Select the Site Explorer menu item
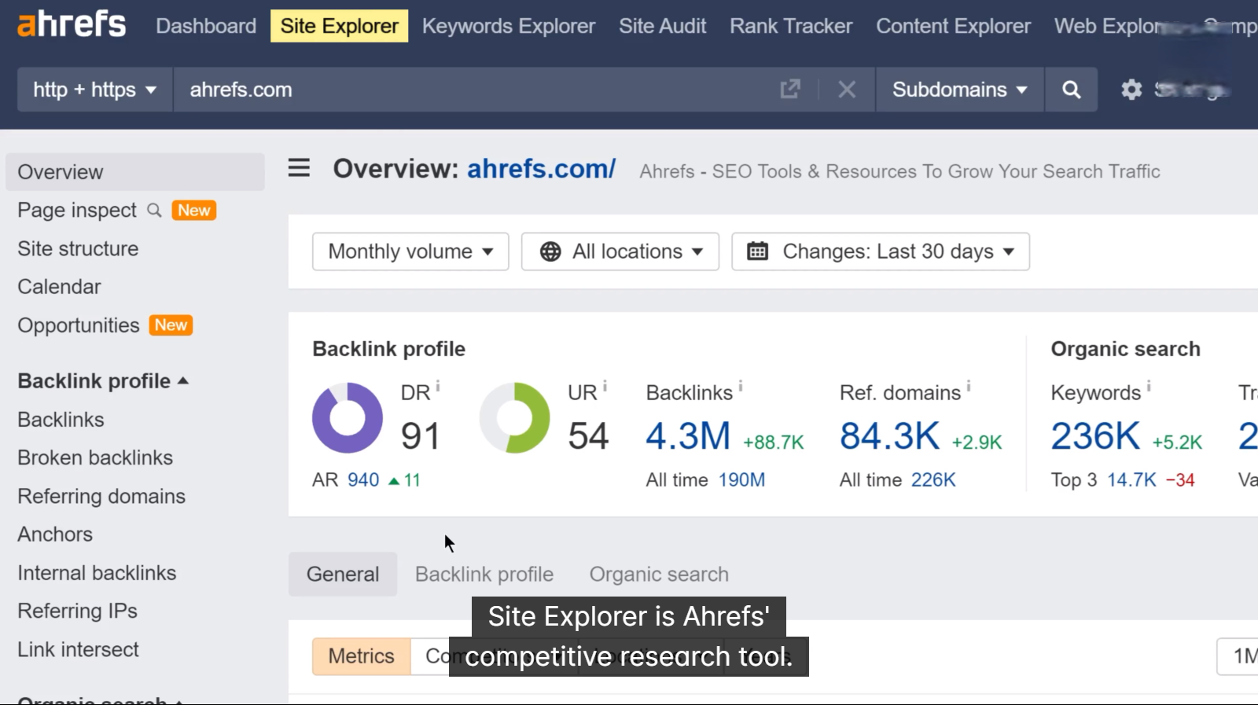The image size is (1258, 705). click(340, 26)
